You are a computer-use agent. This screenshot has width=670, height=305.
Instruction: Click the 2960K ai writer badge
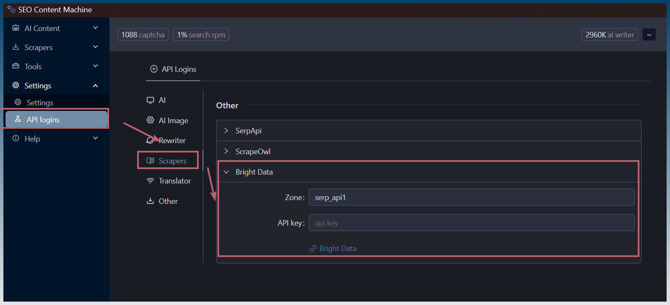click(609, 34)
